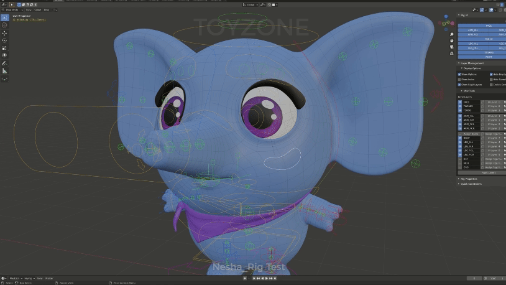Pick the Scale tool
506x285 pixels.
coord(4,48)
